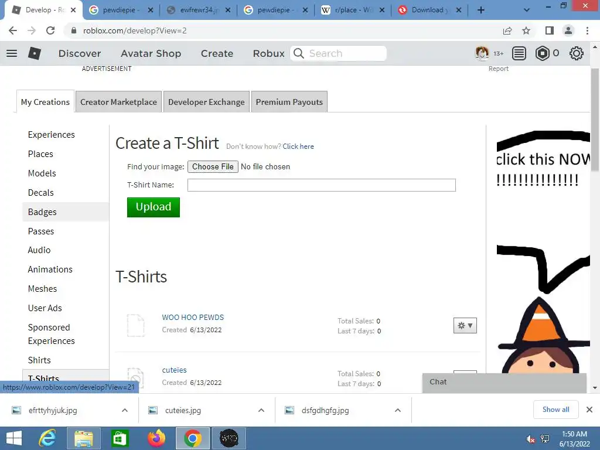Open the WOO HOO PEWDS thumbnail
The width and height of the screenshot is (600, 450).
(x=135, y=325)
